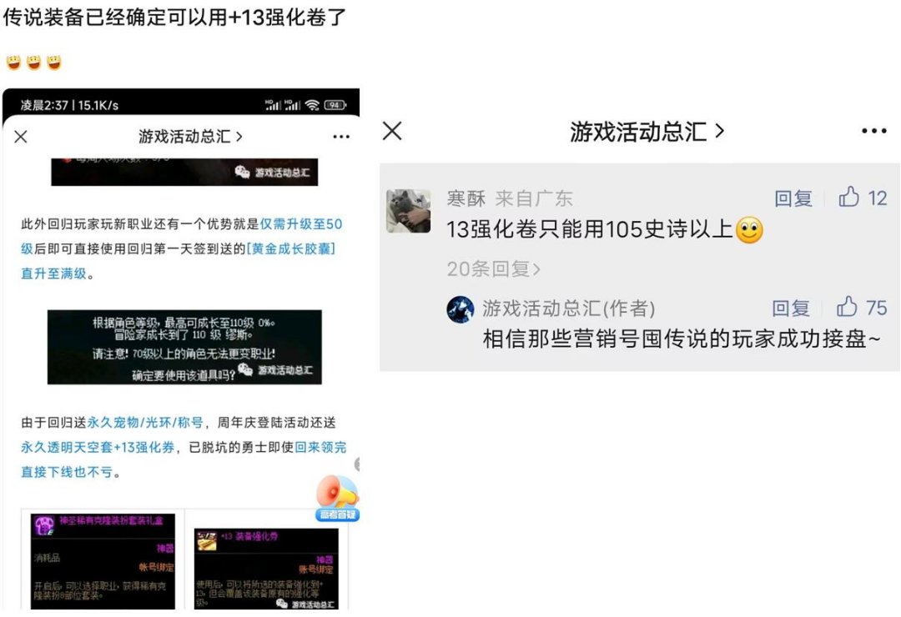Expand the 20条回复 replies thread
Viewport: 901px width, 617px height.
pyautogui.click(x=494, y=268)
